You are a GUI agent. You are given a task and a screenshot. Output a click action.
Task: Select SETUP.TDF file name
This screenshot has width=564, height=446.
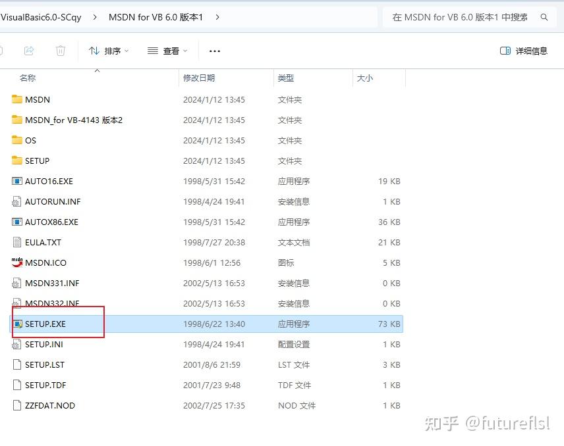(x=45, y=385)
